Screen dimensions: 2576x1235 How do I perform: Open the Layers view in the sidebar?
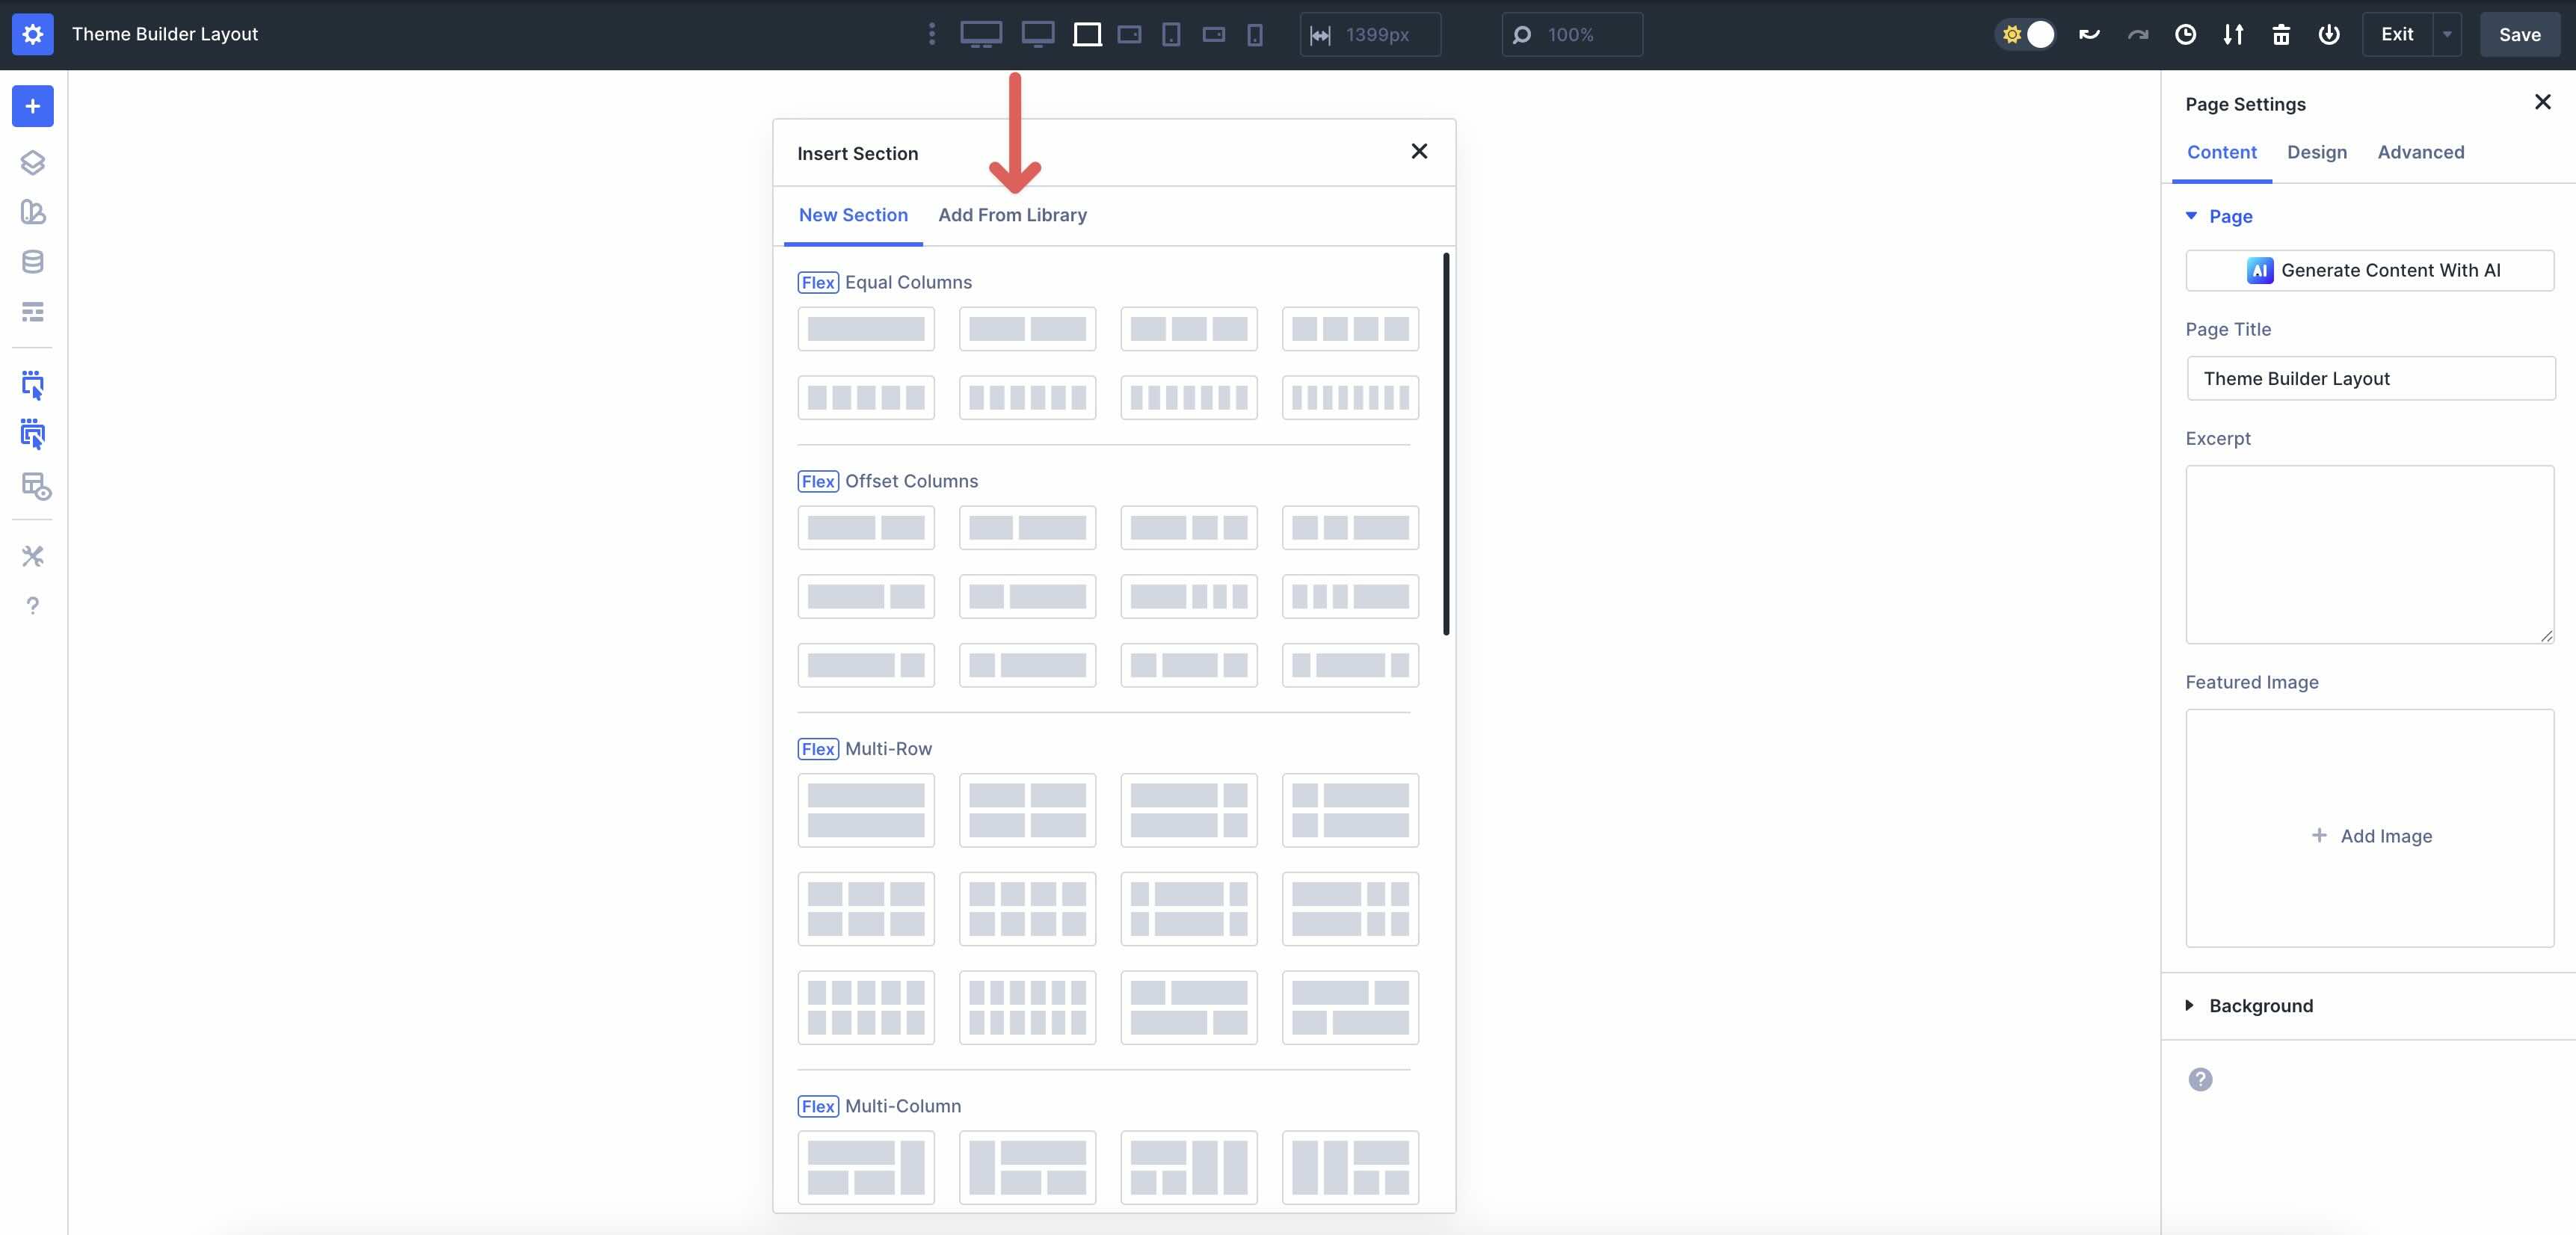[x=32, y=162]
